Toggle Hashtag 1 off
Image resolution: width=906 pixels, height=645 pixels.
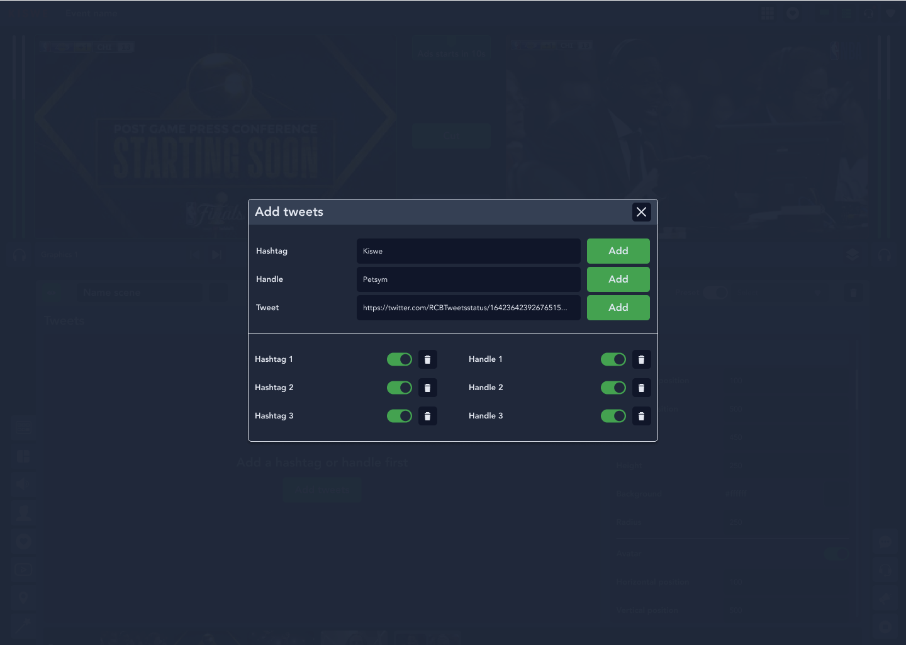400,359
